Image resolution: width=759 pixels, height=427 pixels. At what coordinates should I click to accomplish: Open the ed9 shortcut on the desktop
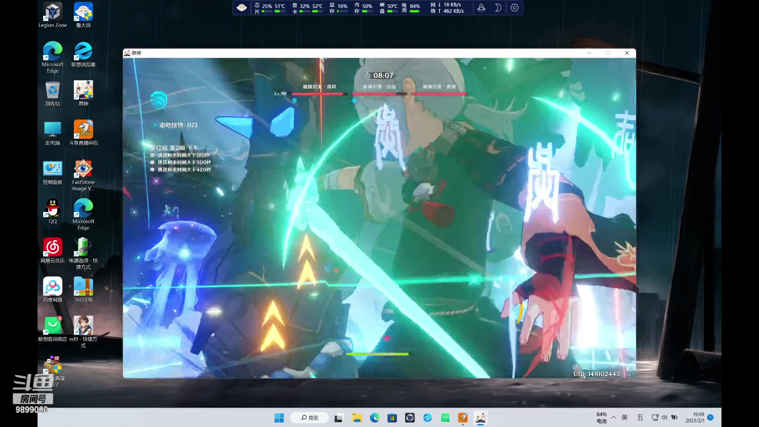[83, 332]
